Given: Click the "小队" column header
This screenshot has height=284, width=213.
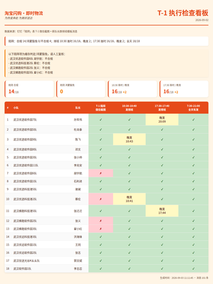Looking at the screenshot, I should click(16, 108).
